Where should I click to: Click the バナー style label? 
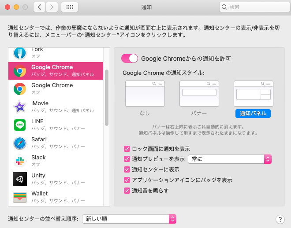pyautogui.click(x=199, y=113)
